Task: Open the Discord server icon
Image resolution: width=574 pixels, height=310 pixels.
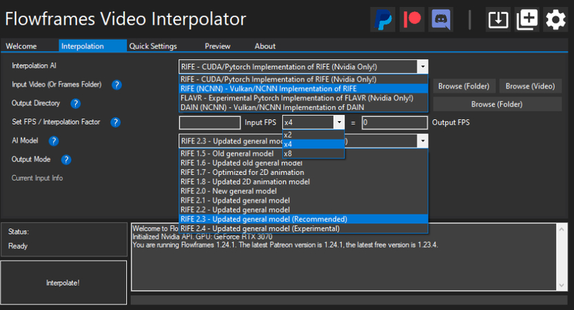Action: [441, 19]
